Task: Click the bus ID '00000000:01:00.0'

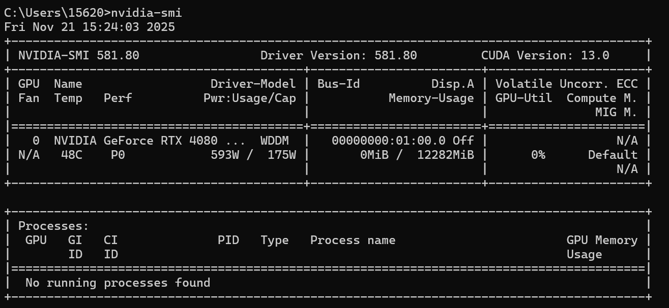Action: coord(389,141)
